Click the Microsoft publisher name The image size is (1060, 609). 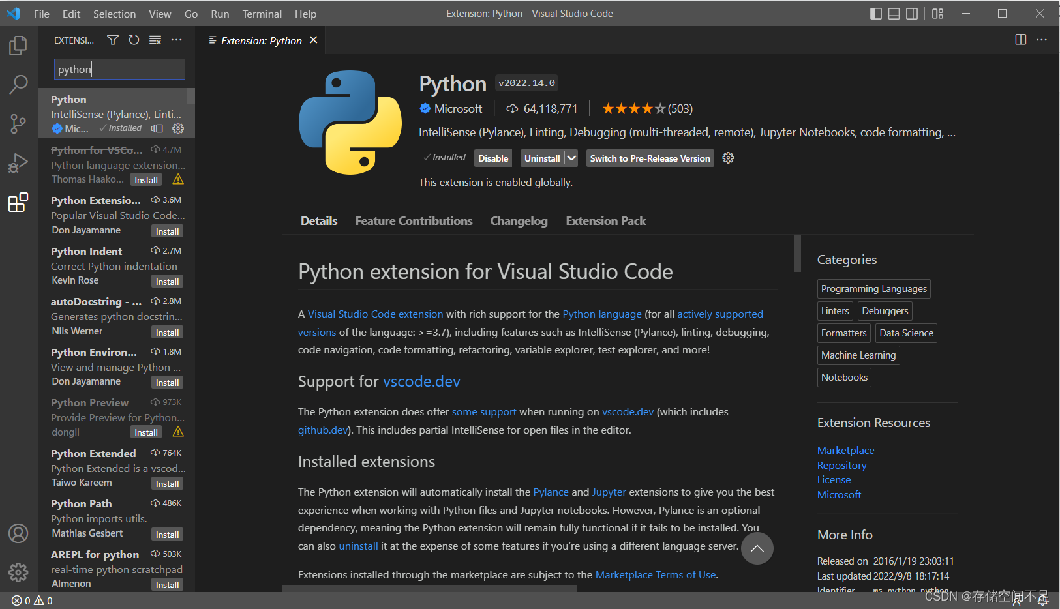tap(458, 109)
